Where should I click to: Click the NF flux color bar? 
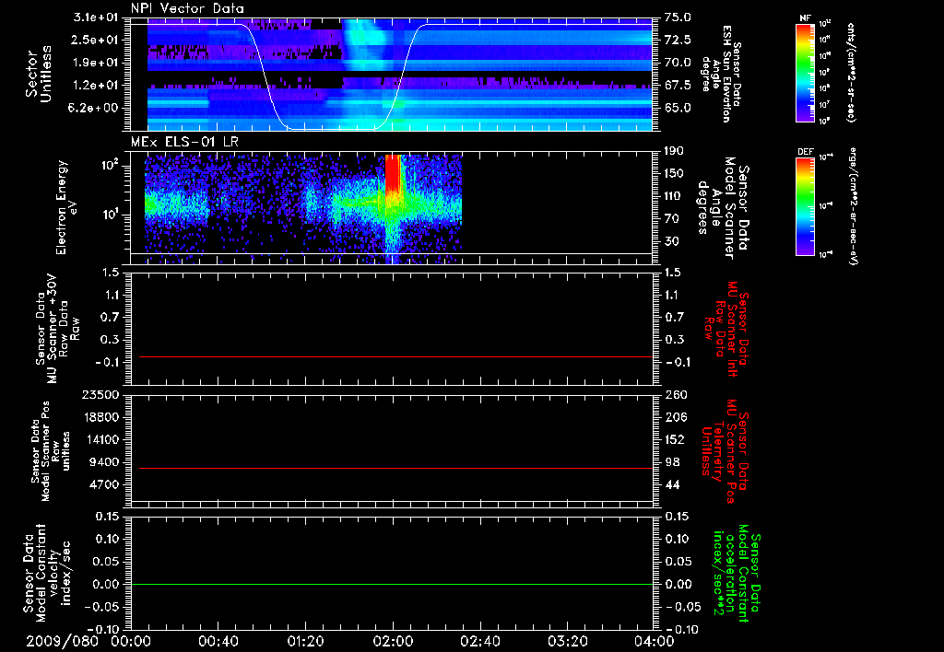pos(806,72)
